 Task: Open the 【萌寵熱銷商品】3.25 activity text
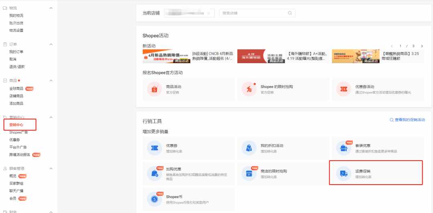click(401, 56)
